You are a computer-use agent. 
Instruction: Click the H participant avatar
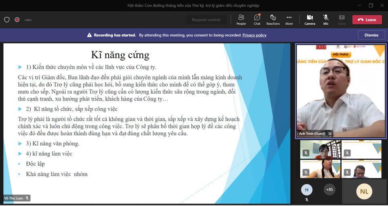pos(306,189)
